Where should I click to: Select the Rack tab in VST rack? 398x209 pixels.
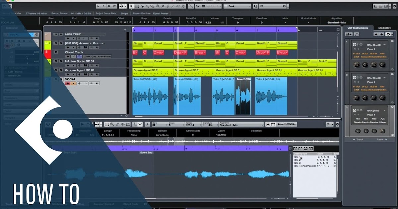[382, 139]
